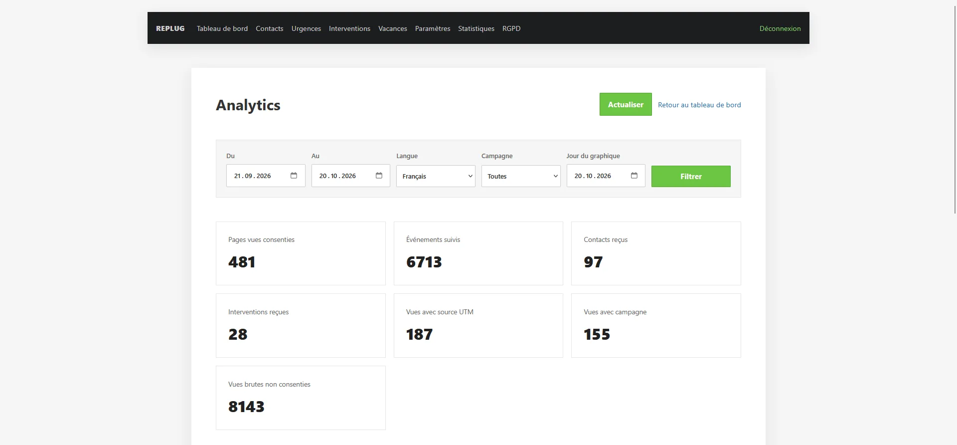957x445 pixels.
Task: Click the Vues avec campagne value 155
Action: coord(597,334)
